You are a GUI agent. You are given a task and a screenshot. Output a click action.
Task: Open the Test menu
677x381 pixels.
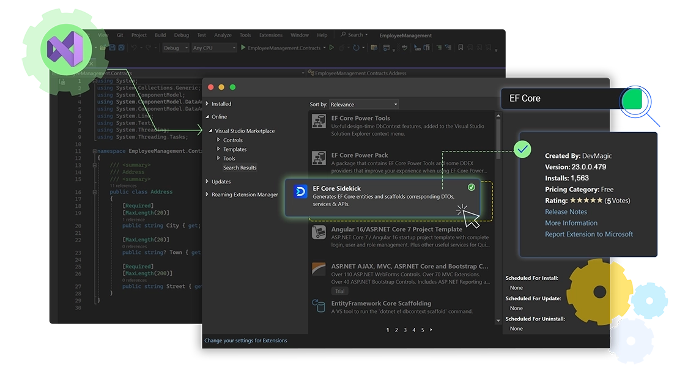pos(202,35)
